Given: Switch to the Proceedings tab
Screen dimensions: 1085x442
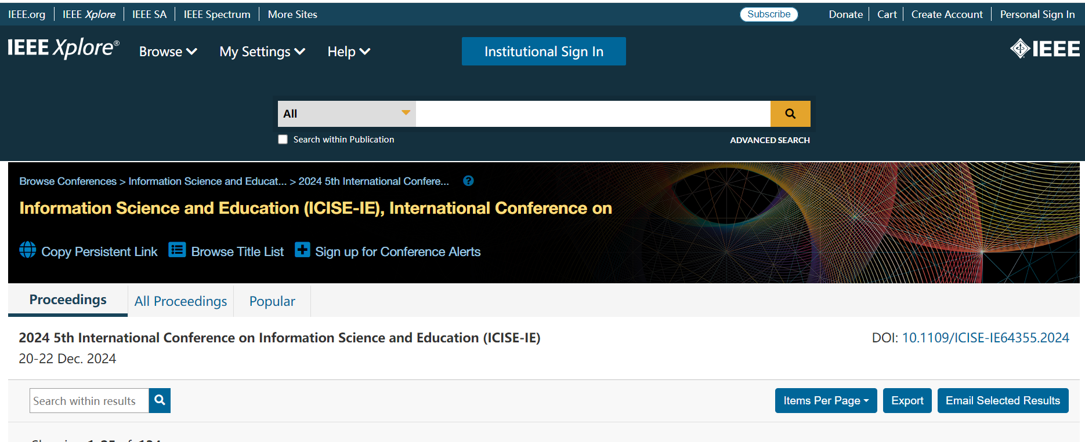Looking at the screenshot, I should coord(68,299).
